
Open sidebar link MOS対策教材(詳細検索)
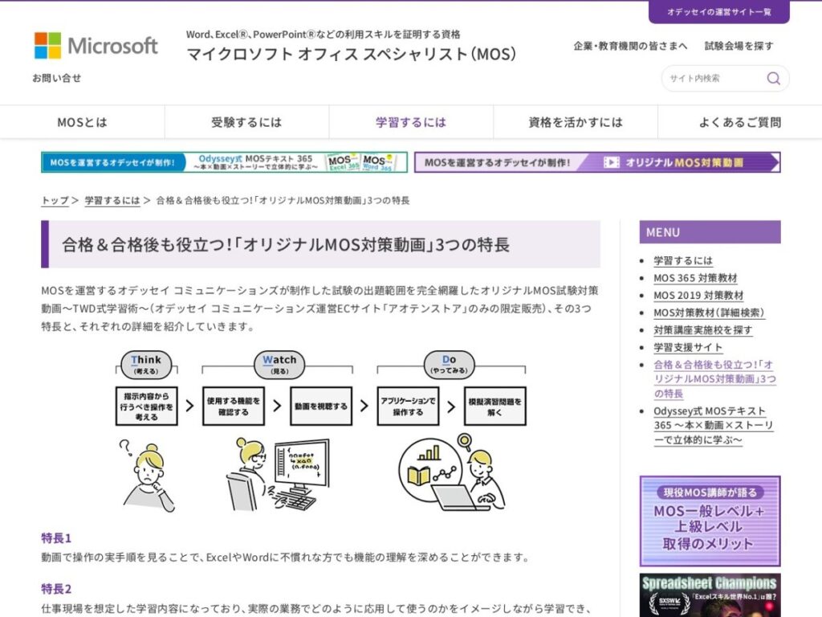pos(709,313)
